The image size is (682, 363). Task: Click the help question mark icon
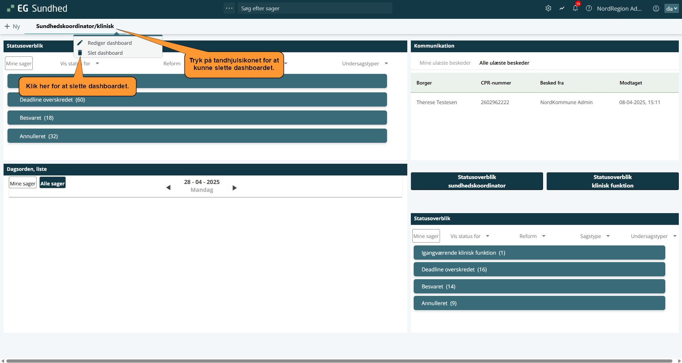pyautogui.click(x=589, y=9)
